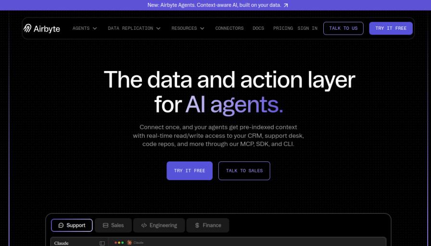
Task: Toggle the Claude sidebar panel icon
Action: tap(102, 243)
